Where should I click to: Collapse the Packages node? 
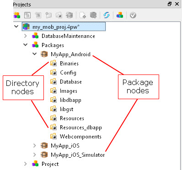(26, 45)
